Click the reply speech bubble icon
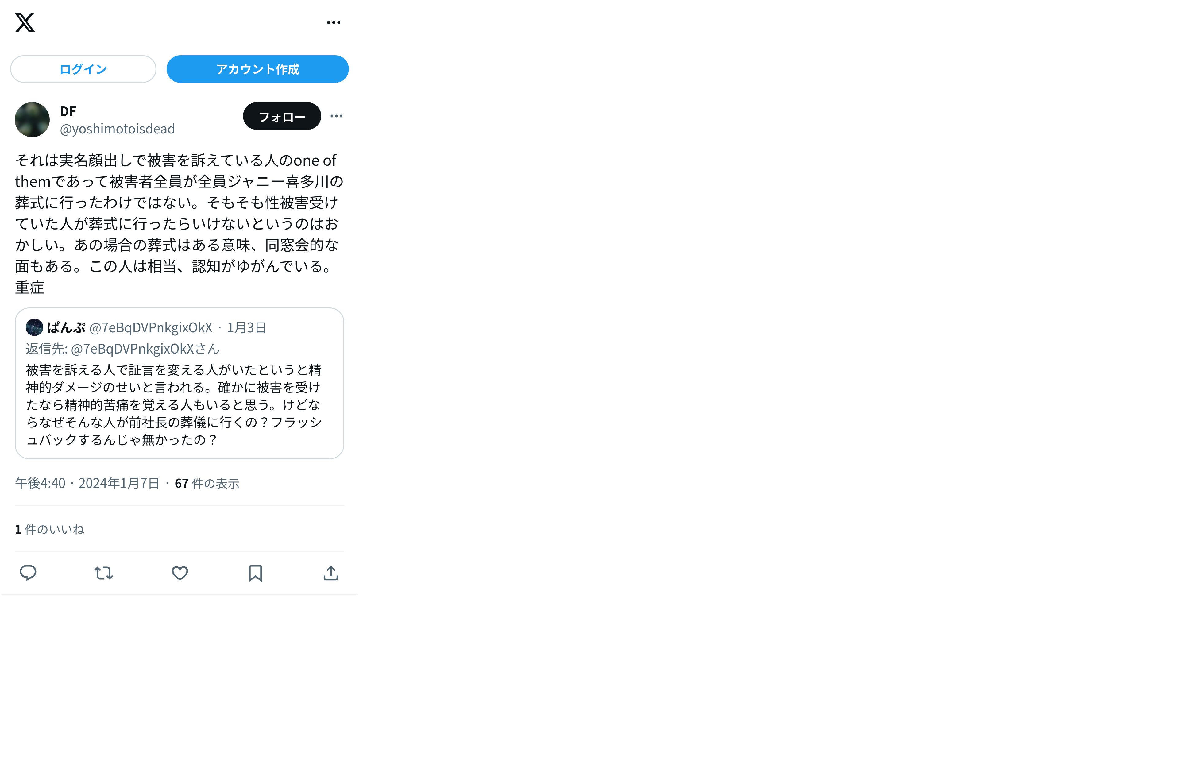 (x=28, y=573)
